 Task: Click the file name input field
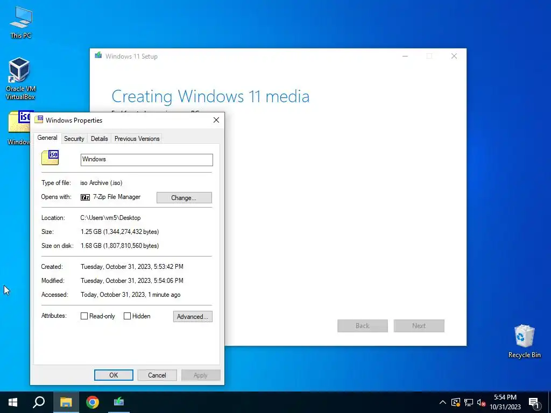146,160
